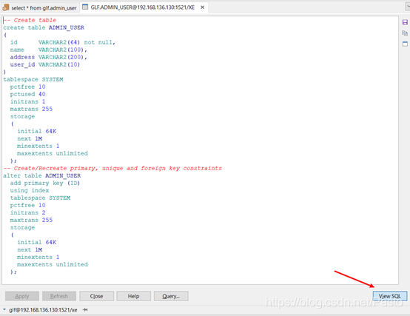The height and width of the screenshot is (316, 410).
Task: Click the 'pctused 40' line
Action: click(27, 94)
